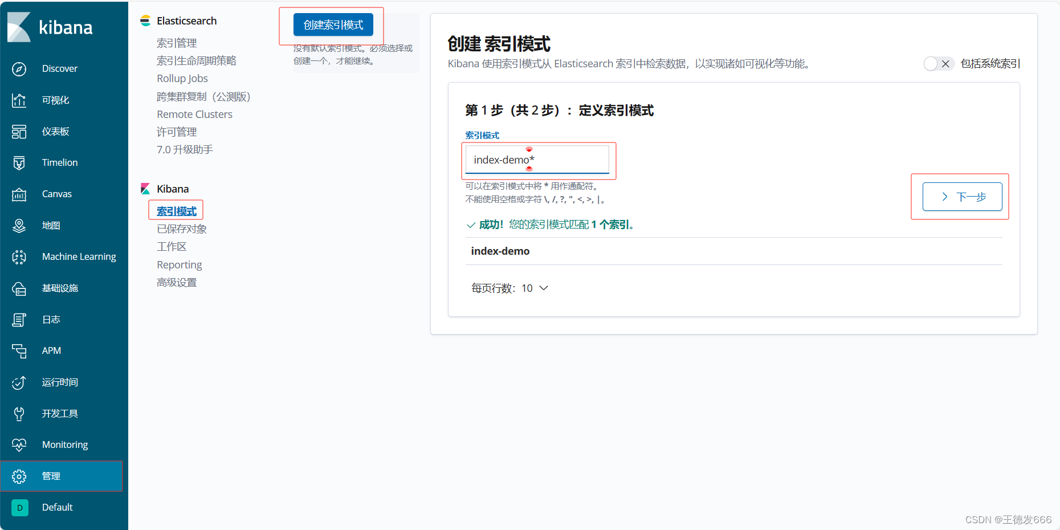Click the Dashboard (仪表板) icon

[x=19, y=132]
